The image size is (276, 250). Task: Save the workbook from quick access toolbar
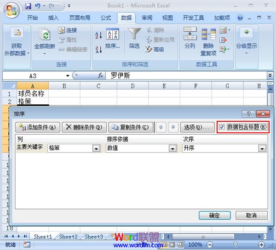coord(28,6)
